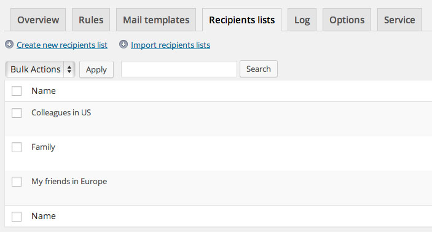Image resolution: width=432 pixels, height=232 pixels.
Task: Click the Search button
Action: click(259, 69)
